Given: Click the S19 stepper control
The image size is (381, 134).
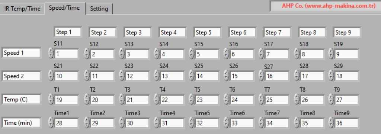Looking at the screenshot, I should pyautogui.click(x=331, y=53).
